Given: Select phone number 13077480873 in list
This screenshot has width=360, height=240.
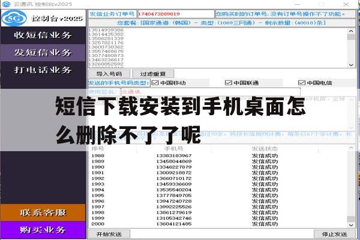Looking at the screenshot, I should [x=106, y=55].
